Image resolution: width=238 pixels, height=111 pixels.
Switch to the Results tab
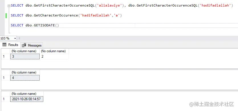(x=11, y=45)
